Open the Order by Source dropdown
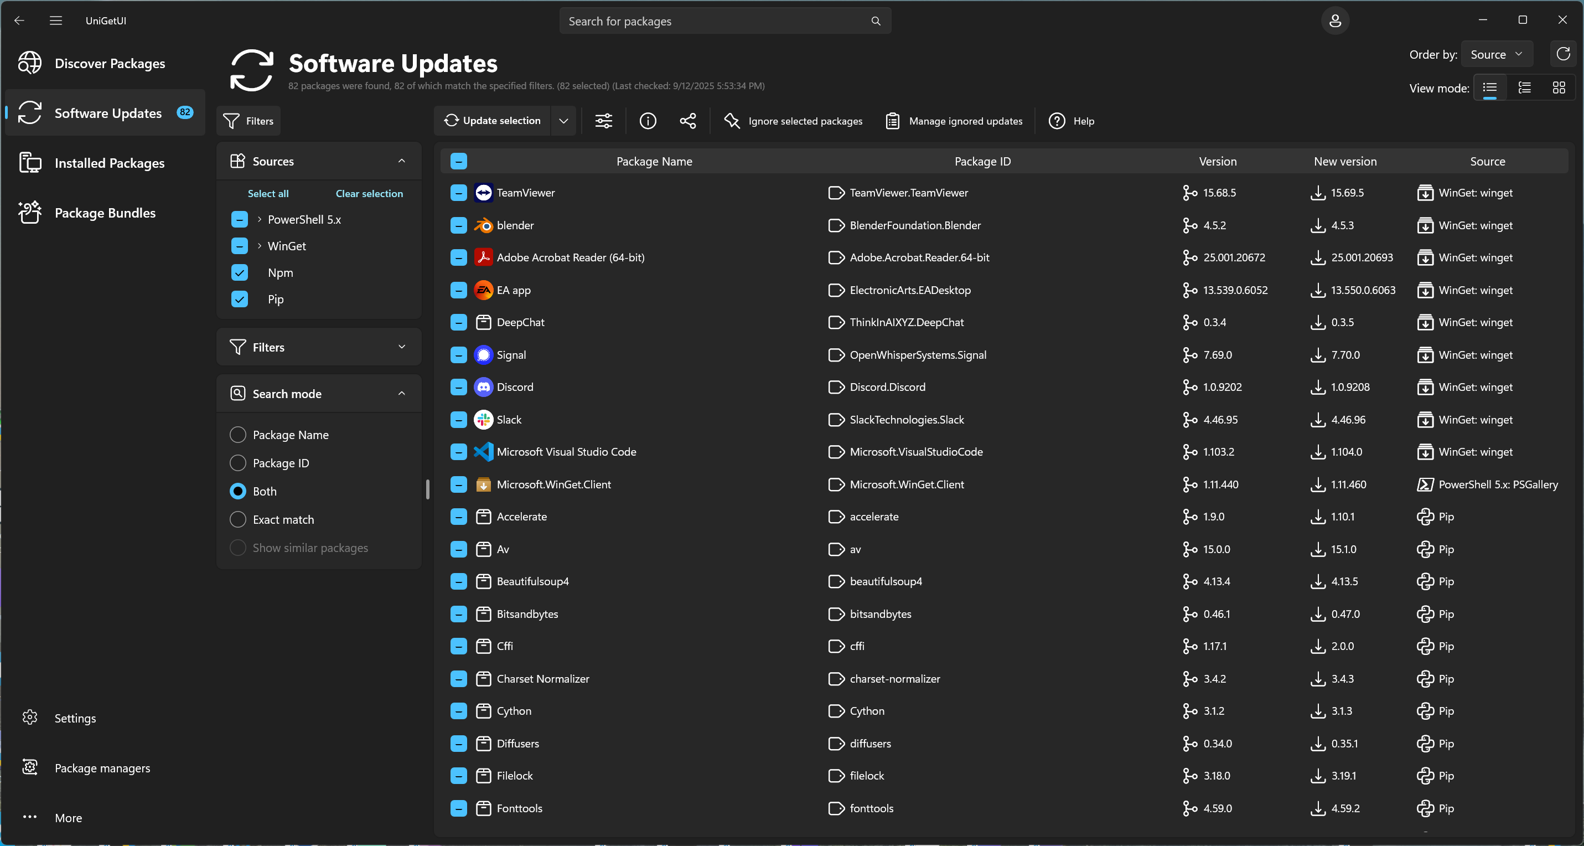The height and width of the screenshot is (846, 1584). click(1495, 54)
